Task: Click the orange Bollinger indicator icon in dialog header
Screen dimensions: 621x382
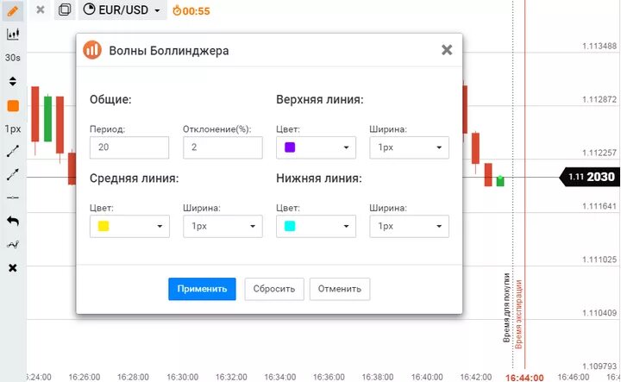Action: tap(92, 50)
